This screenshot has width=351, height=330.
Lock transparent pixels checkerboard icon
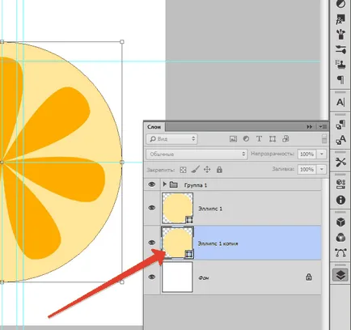point(183,170)
